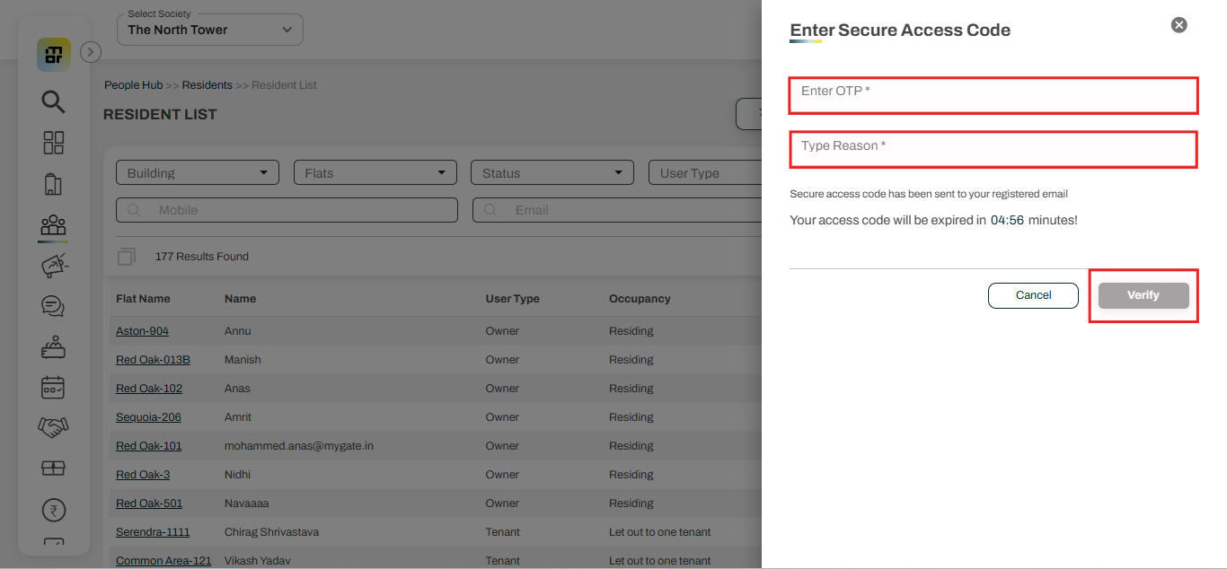This screenshot has width=1227, height=569.
Task: Open the gift box icon in the sidebar
Action: pos(53,468)
